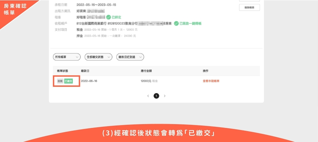Image resolution: width=318 pixels, height=142 pixels.
Task: Click the 刪除帳務 button
Action: click(249, 7)
